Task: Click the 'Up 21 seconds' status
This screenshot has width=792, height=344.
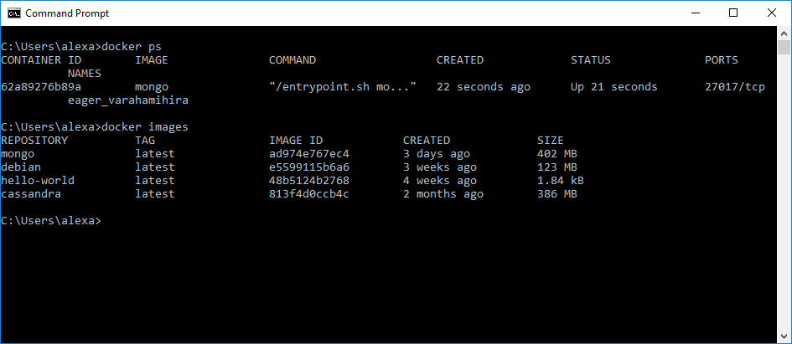Action: tap(614, 87)
